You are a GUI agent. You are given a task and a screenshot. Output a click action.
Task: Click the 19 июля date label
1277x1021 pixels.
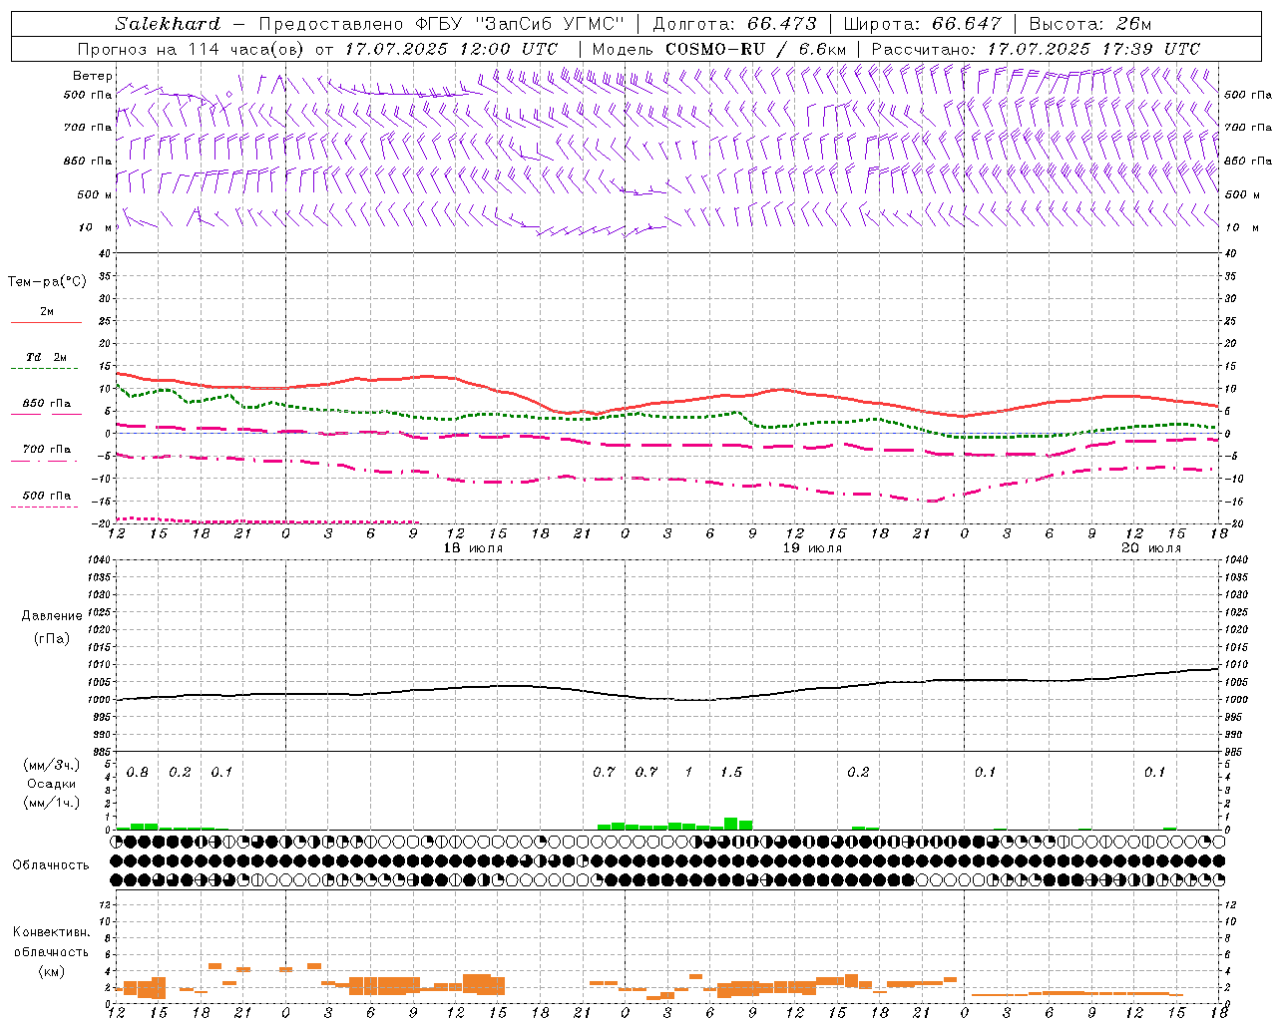pyautogui.click(x=812, y=548)
